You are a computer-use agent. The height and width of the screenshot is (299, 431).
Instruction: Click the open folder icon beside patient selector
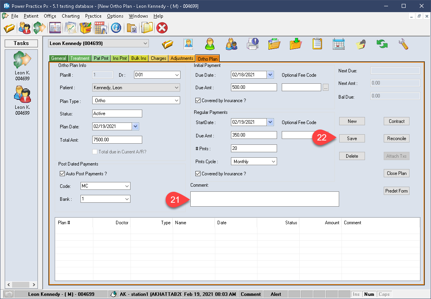tap(167, 44)
